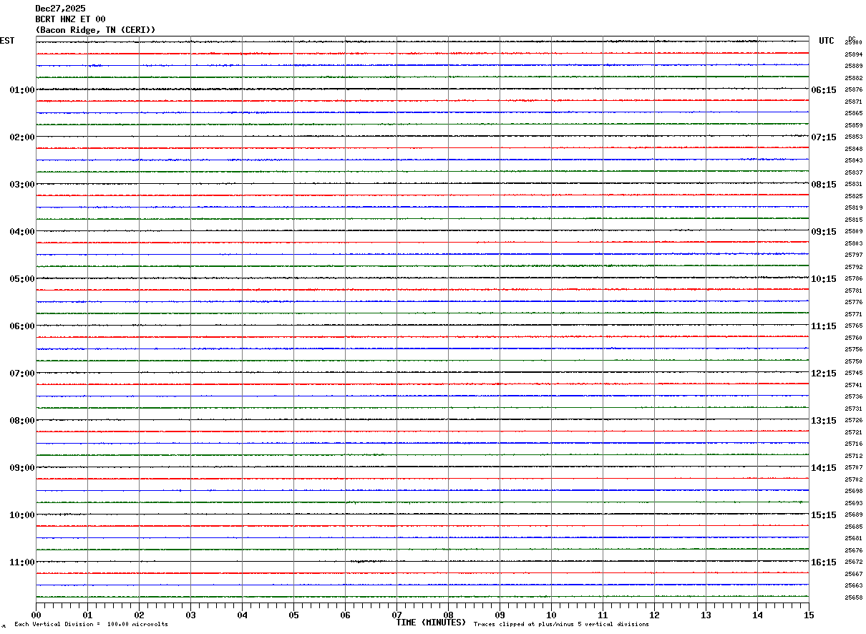Click the 15:15 UTC time label

coord(824,515)
